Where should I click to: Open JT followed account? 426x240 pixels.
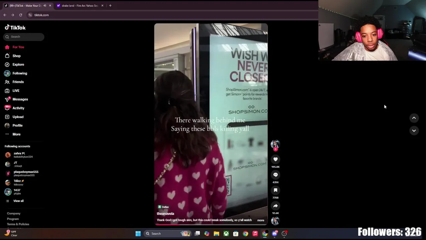click(x=14, y=164)
